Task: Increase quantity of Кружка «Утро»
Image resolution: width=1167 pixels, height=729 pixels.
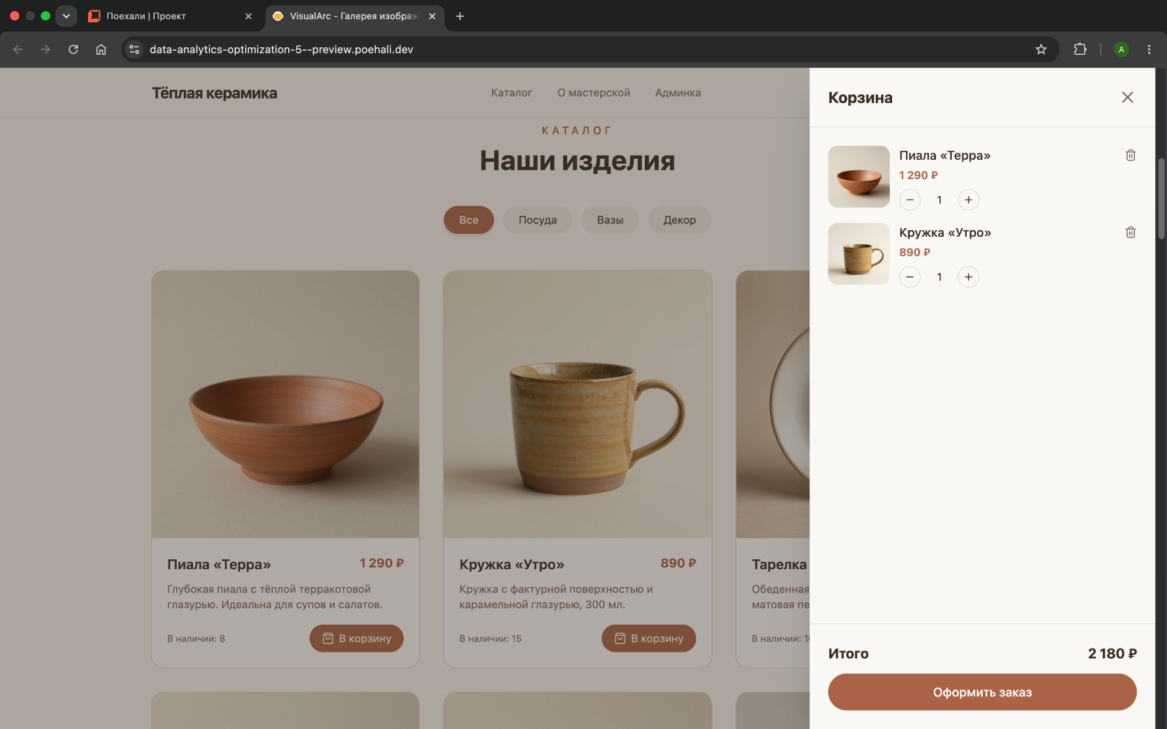Action: 969,277
